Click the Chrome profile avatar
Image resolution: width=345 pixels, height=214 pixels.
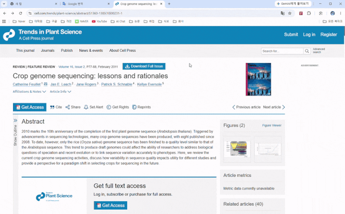[332, 13]
